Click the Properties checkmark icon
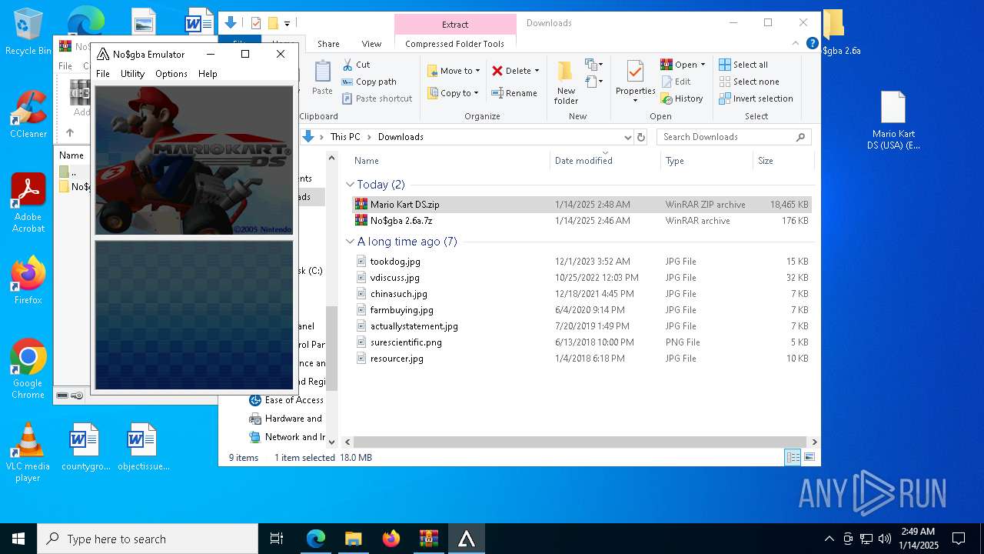The height and width of the screenshot is (554, 984). point(635,72)
